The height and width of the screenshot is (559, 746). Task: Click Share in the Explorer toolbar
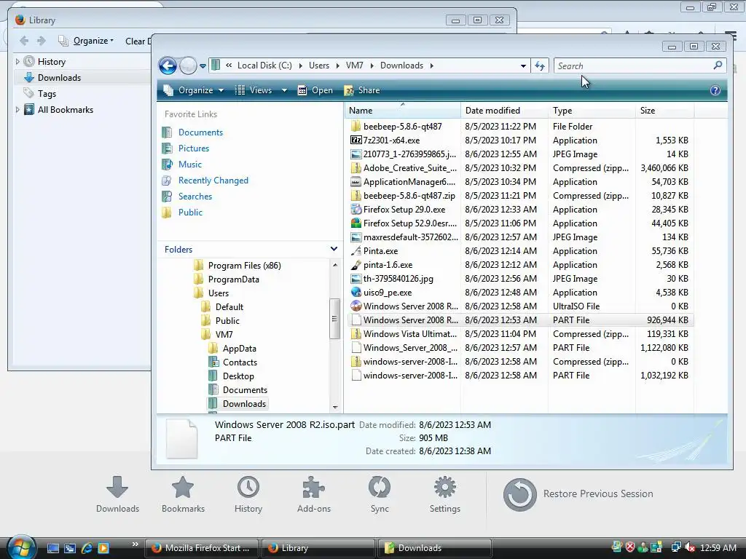[x=362, y=90]
